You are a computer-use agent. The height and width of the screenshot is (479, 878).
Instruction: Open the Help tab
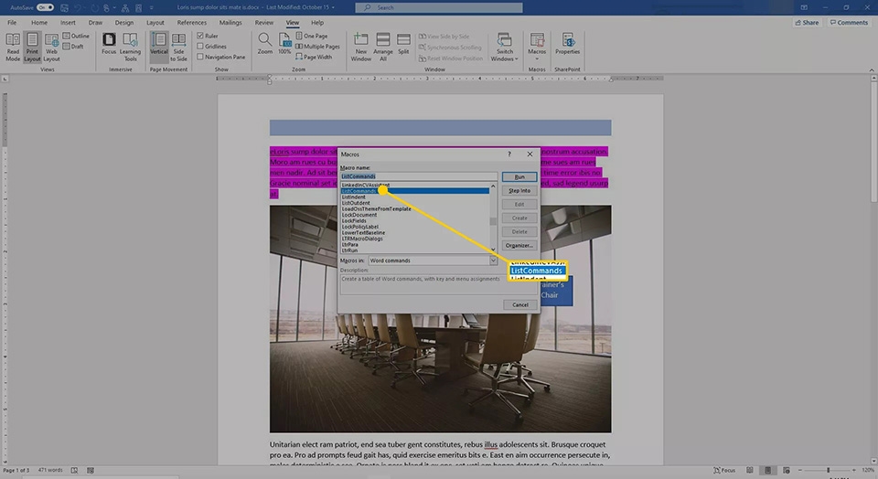point(317,22)
